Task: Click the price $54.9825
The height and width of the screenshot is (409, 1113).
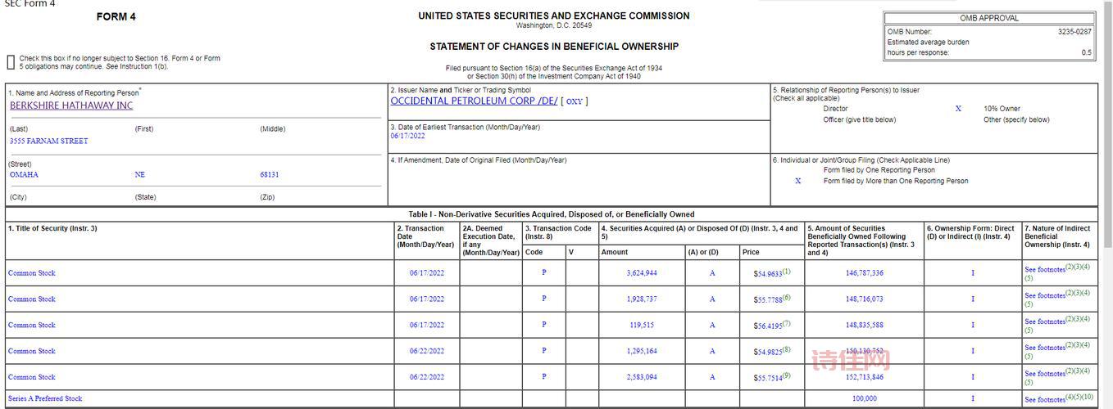Action: [767, 353]
